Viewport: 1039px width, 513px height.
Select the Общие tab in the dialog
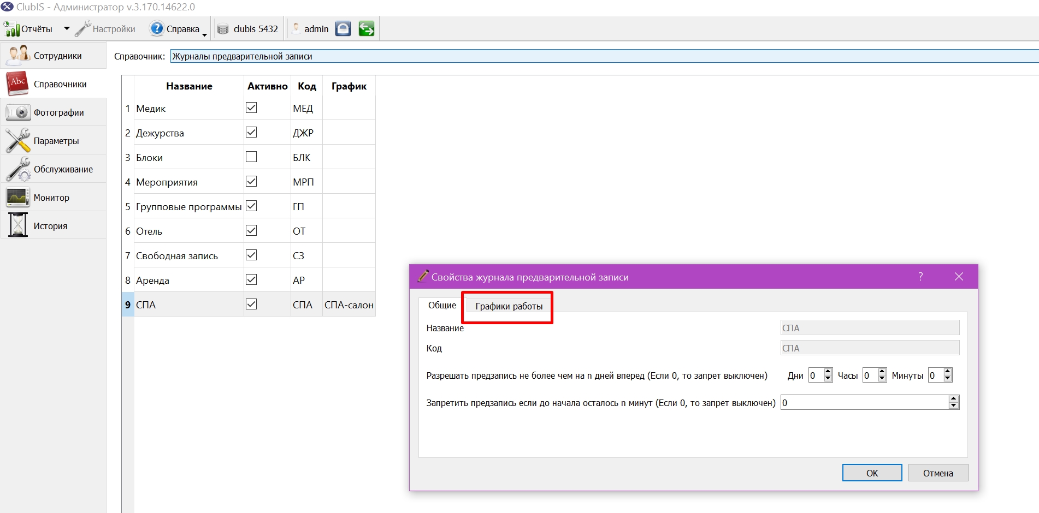pos(442,305)
